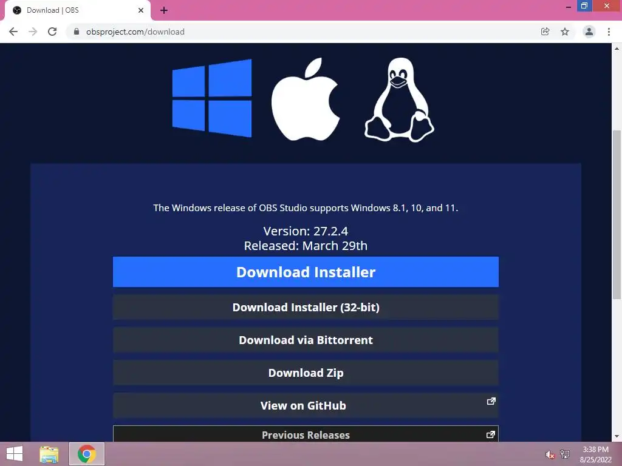Click the padlock site info icon
Viewport: 622px width, 466px height.
pos(77,32)
